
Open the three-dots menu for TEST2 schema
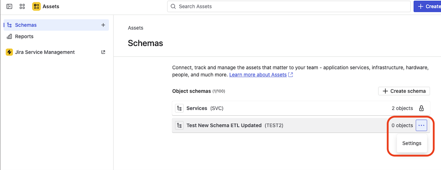click(x=421, y=126)
